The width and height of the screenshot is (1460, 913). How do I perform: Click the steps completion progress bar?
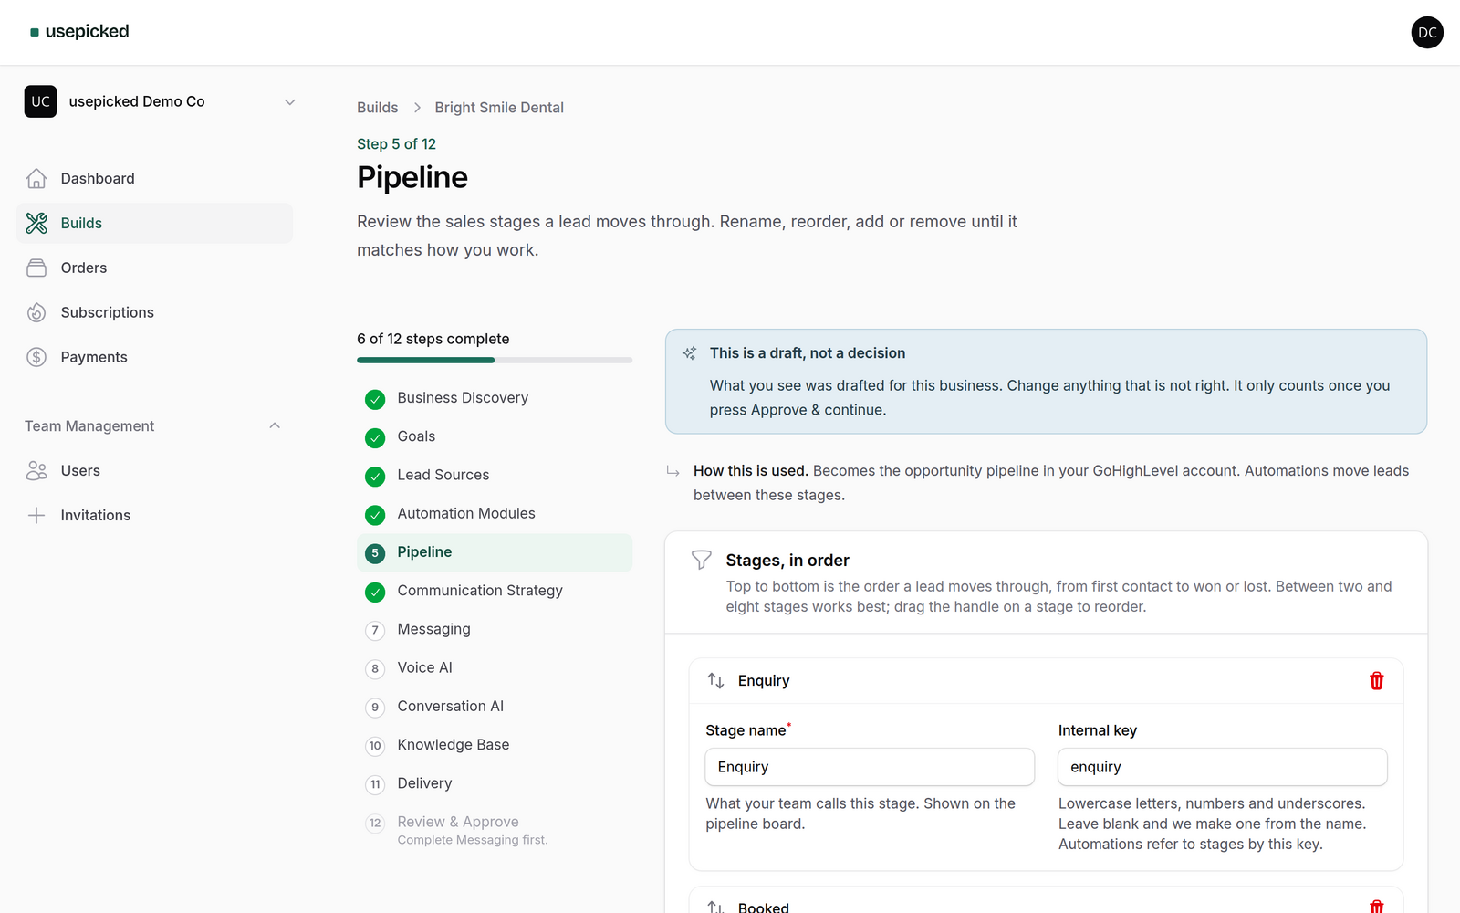495,360
